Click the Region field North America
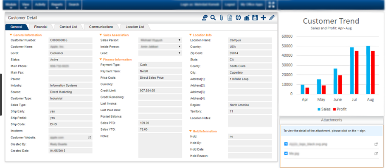The image size is (388, 168). 250,105
